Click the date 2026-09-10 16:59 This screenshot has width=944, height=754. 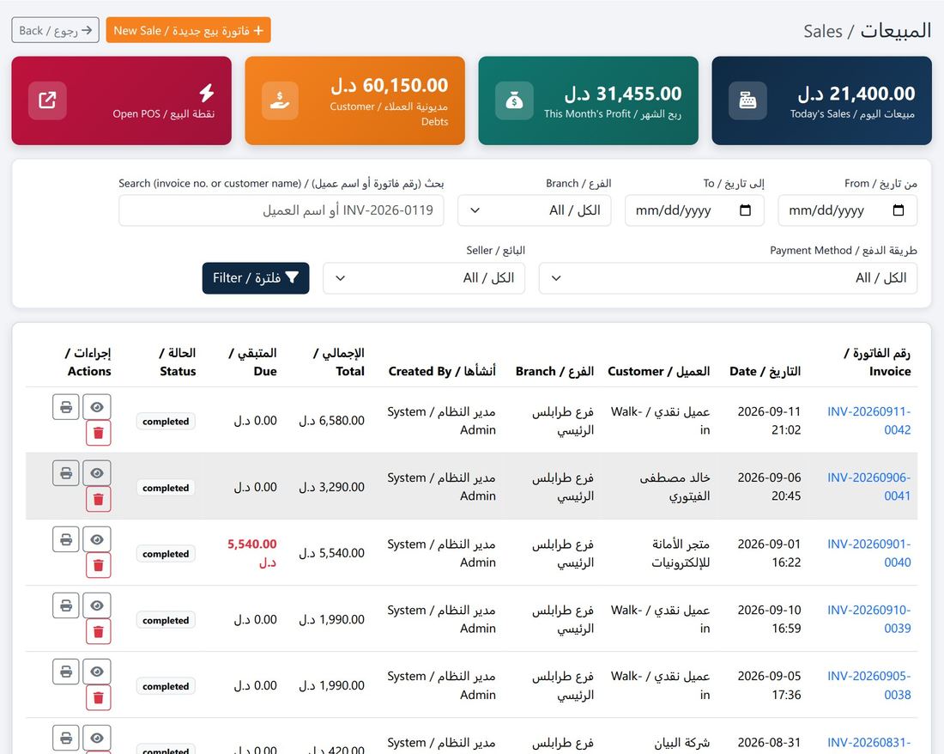pos(770,619)
